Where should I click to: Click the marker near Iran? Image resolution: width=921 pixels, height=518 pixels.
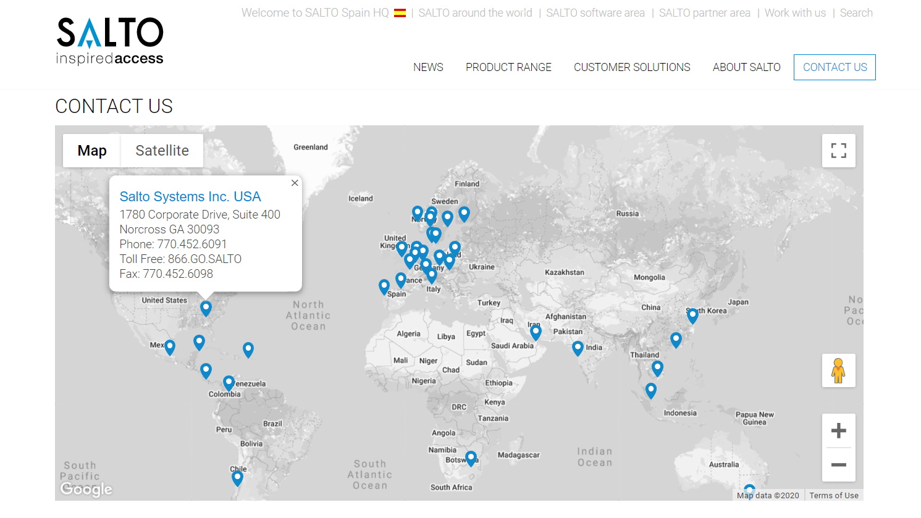(536, 333)
